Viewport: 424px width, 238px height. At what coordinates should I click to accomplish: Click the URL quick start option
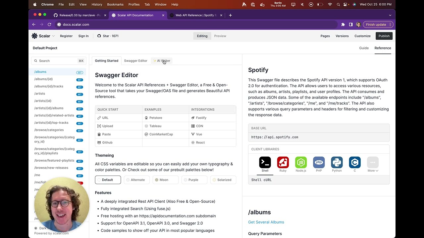119,118
